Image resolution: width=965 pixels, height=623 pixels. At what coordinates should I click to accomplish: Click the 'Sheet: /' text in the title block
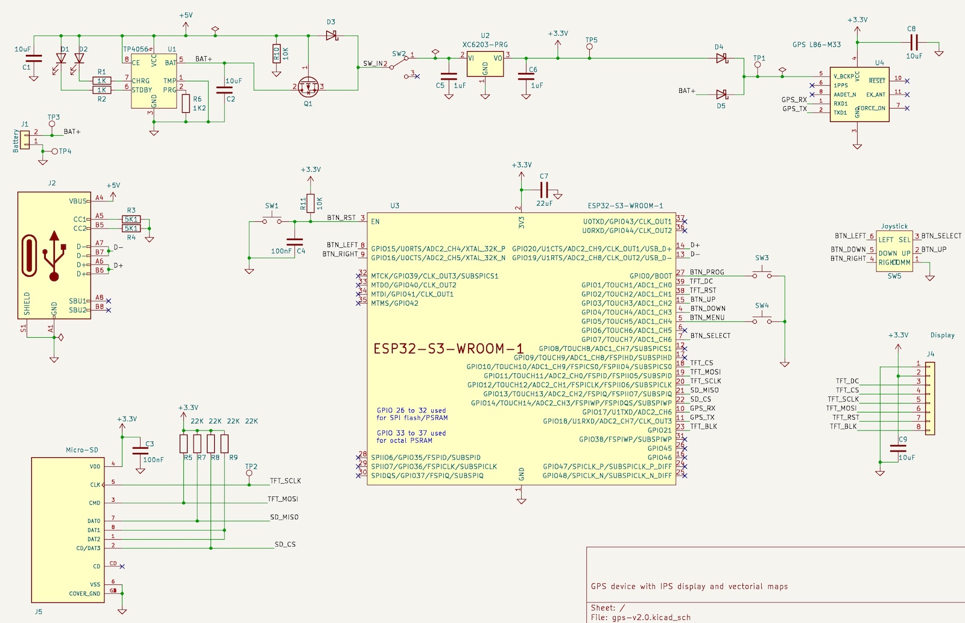click(x=608, y=608)
